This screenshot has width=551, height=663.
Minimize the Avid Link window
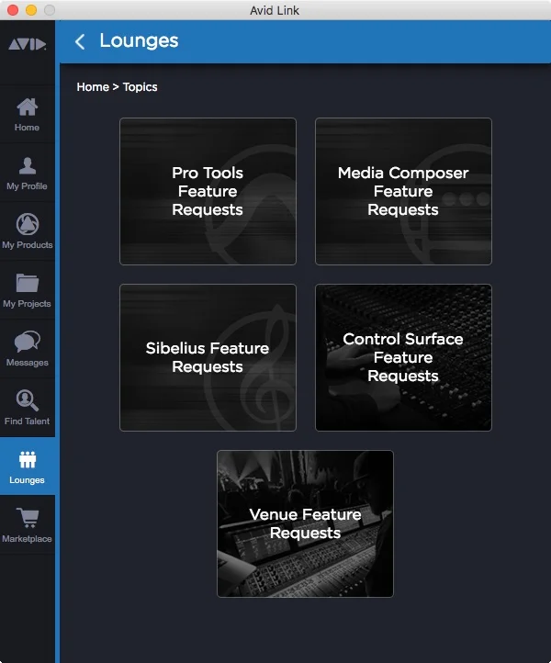pos(31,10)
